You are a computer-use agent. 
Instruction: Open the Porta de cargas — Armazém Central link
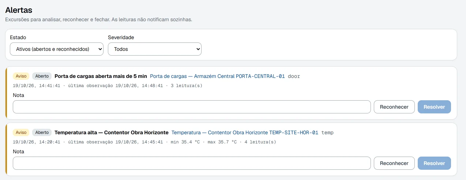pyautogui.click(x=217, y=76)
